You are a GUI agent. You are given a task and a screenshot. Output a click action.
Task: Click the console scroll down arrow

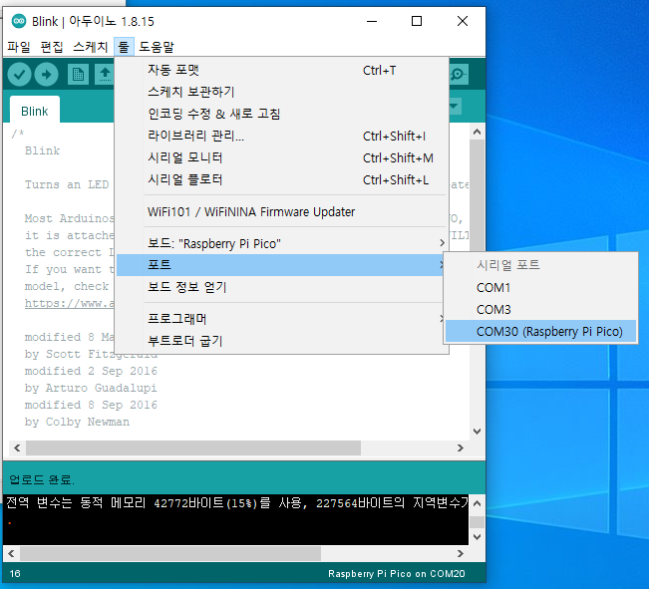(x=477, y=537)
